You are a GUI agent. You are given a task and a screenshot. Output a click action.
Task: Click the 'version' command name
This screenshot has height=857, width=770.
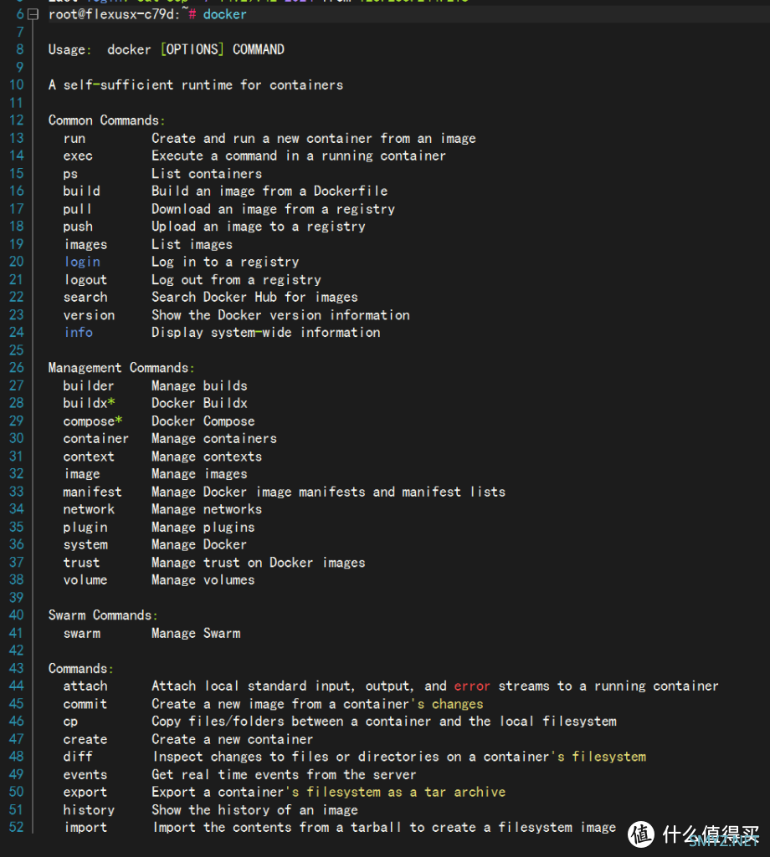(90, 315)
